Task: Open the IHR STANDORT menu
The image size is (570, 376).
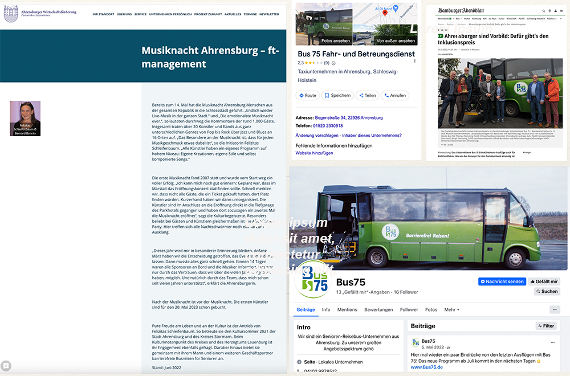Action: point(103,14)
